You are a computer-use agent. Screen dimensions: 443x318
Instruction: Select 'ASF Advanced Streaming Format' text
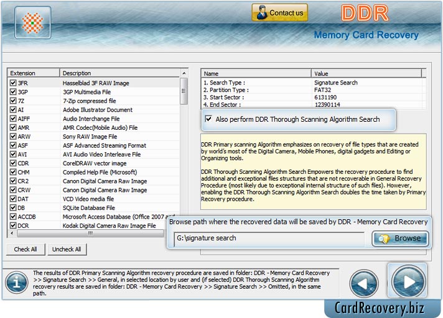[x=105, y=145]
